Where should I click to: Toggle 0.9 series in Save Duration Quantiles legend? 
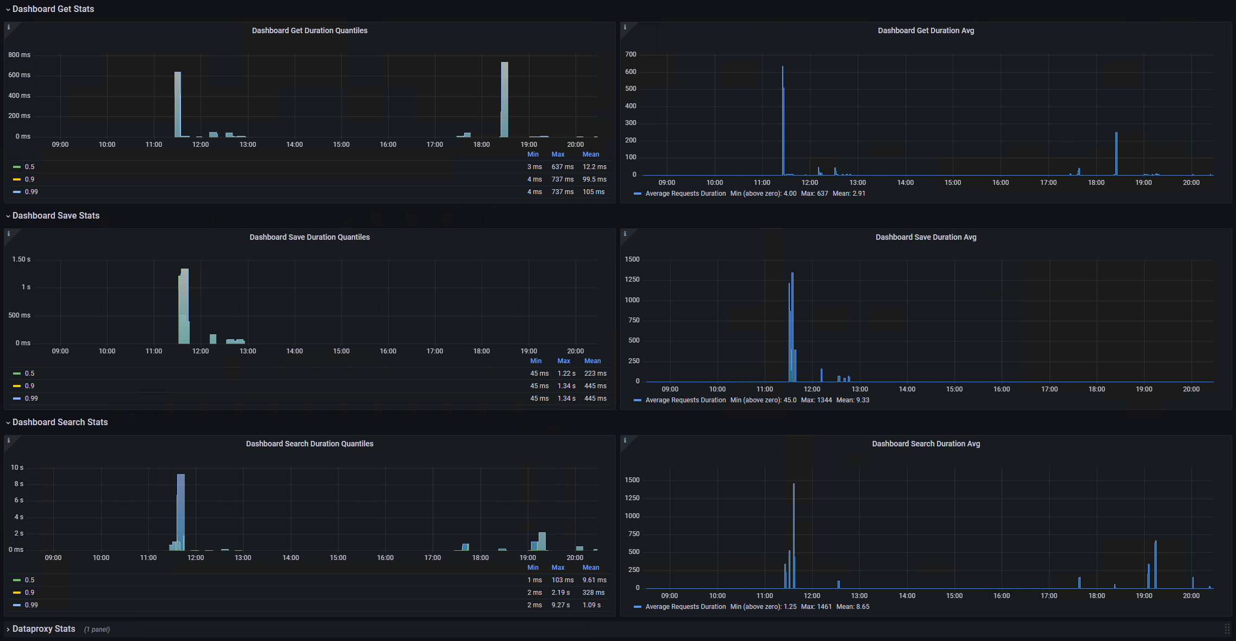29,386
